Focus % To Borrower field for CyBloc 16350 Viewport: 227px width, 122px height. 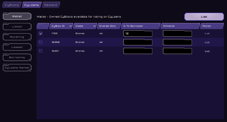(138, 42)
